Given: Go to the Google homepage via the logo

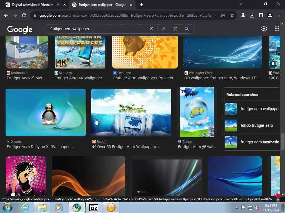Looking at the screenshot, I should (x=20, y=29).
